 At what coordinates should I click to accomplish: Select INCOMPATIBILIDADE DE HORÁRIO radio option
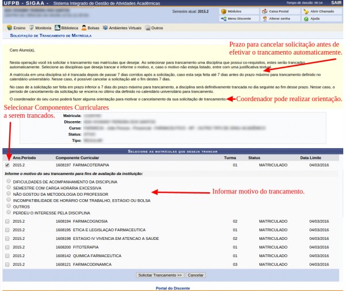(x=9, y=200)
